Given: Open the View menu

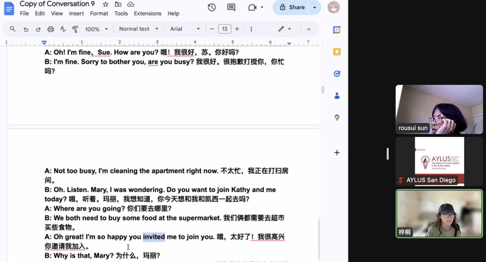Looking at the screenshot, I should pos(57,13).
